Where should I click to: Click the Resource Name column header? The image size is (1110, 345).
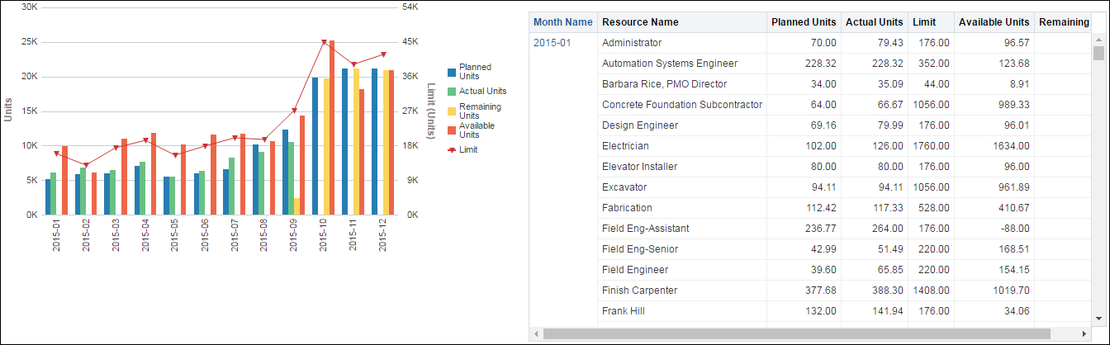[640, 22]
